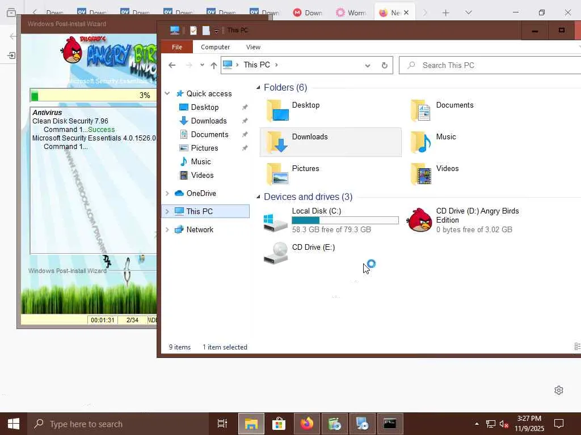Switch to the View ribbon tab
This screenshot has width=581, height=435.
click(x=253, y=47)
